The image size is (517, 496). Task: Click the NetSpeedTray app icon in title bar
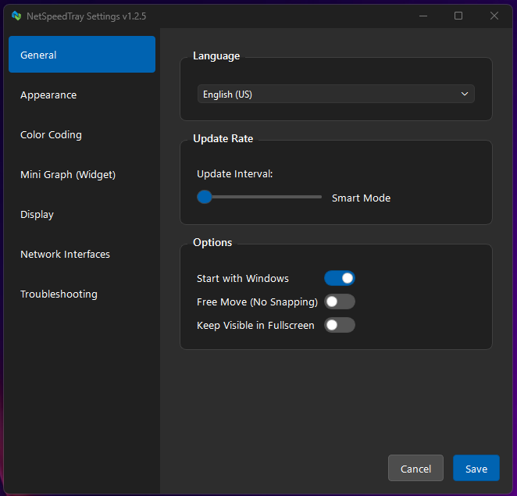click(16, 16)
